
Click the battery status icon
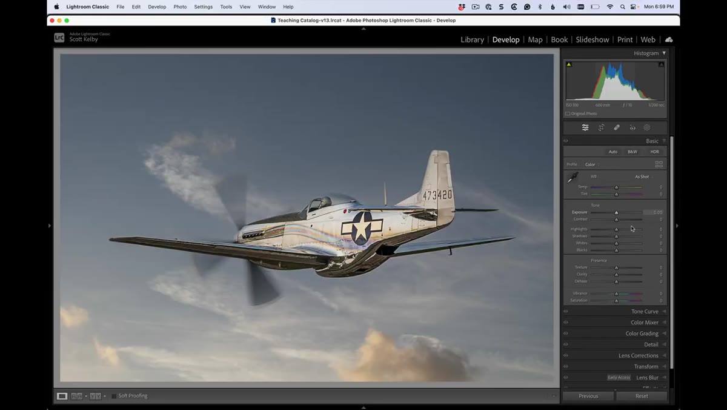coord(595,7)
